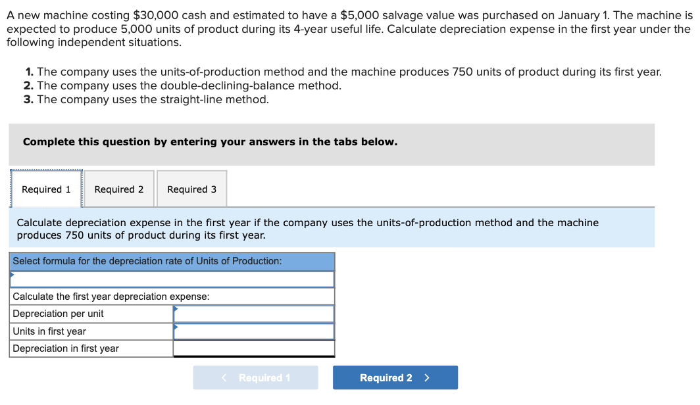Click the formula row arrow marker
Image resolution: width=700 pixels, height=405 pixels.
click(x=11, y=274)
